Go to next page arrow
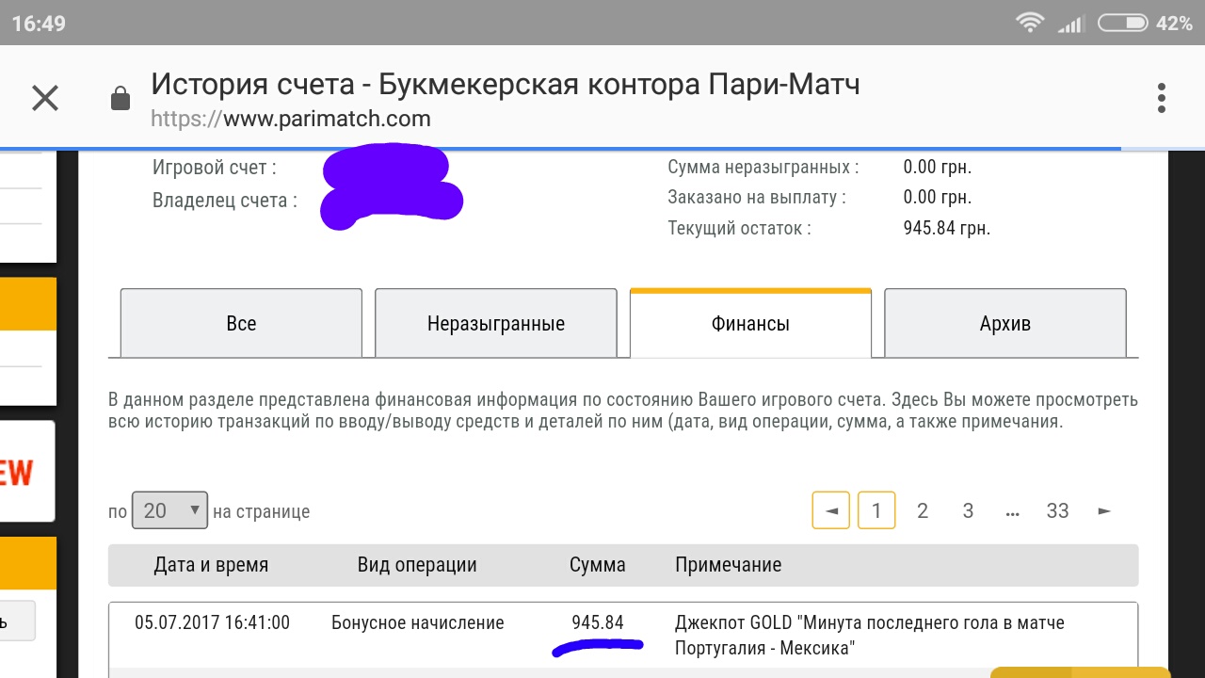The image size is (1205, 678). point(1104,510)
